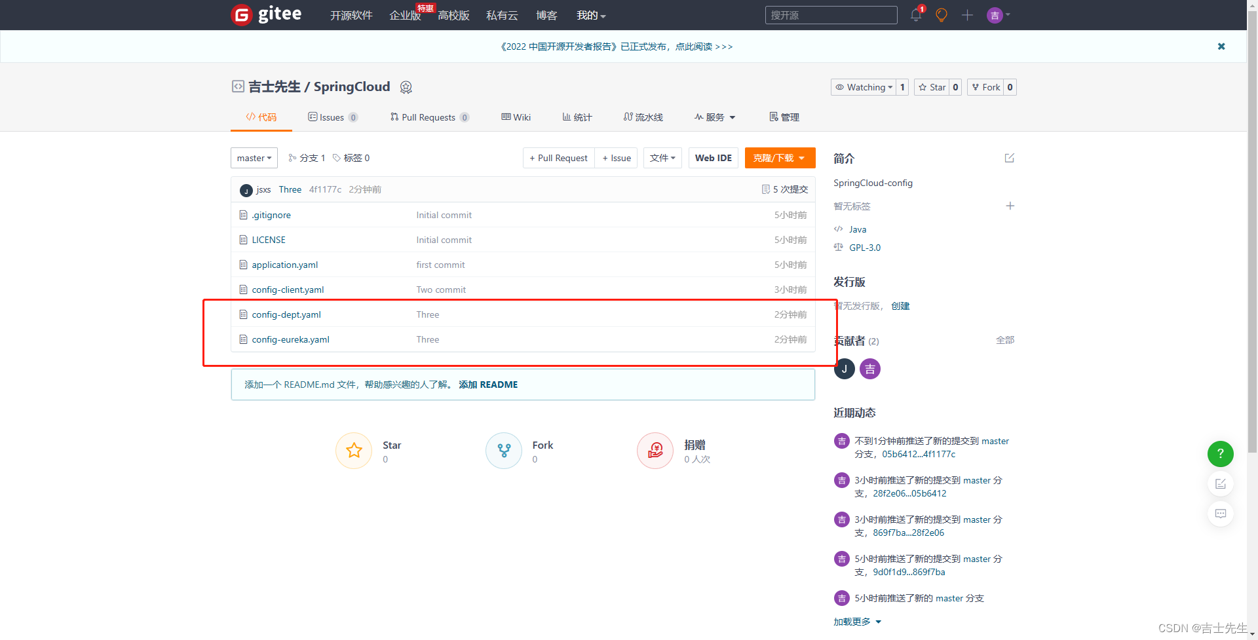This screenshot has height=640, width=1258.
Task: Open 企业版 in top navigation
Action: click(x=405, y=15)
